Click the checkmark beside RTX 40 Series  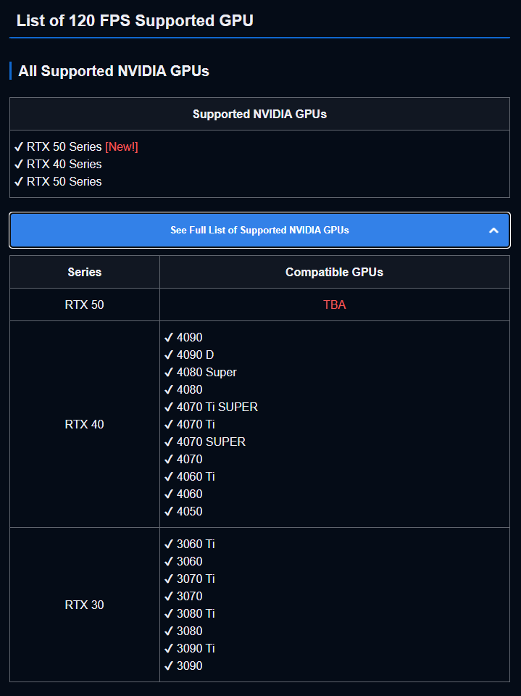click(x=19, y=165)
